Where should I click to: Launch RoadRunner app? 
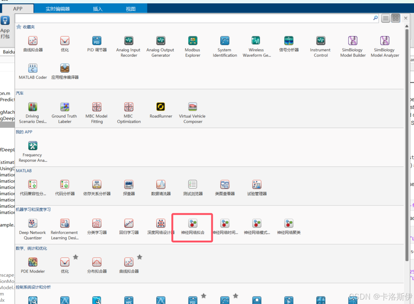[x=160, y=110]
